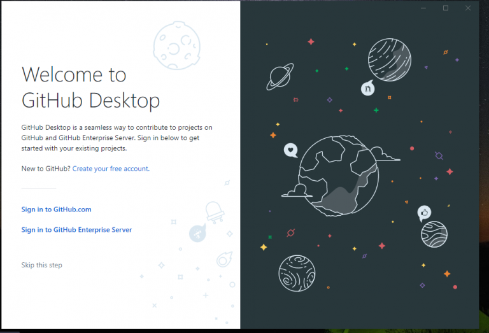The height and width of the screenshot is (333, 489).
Task: Click the faint moon illustration above the heading
Action: pos(175,45)
